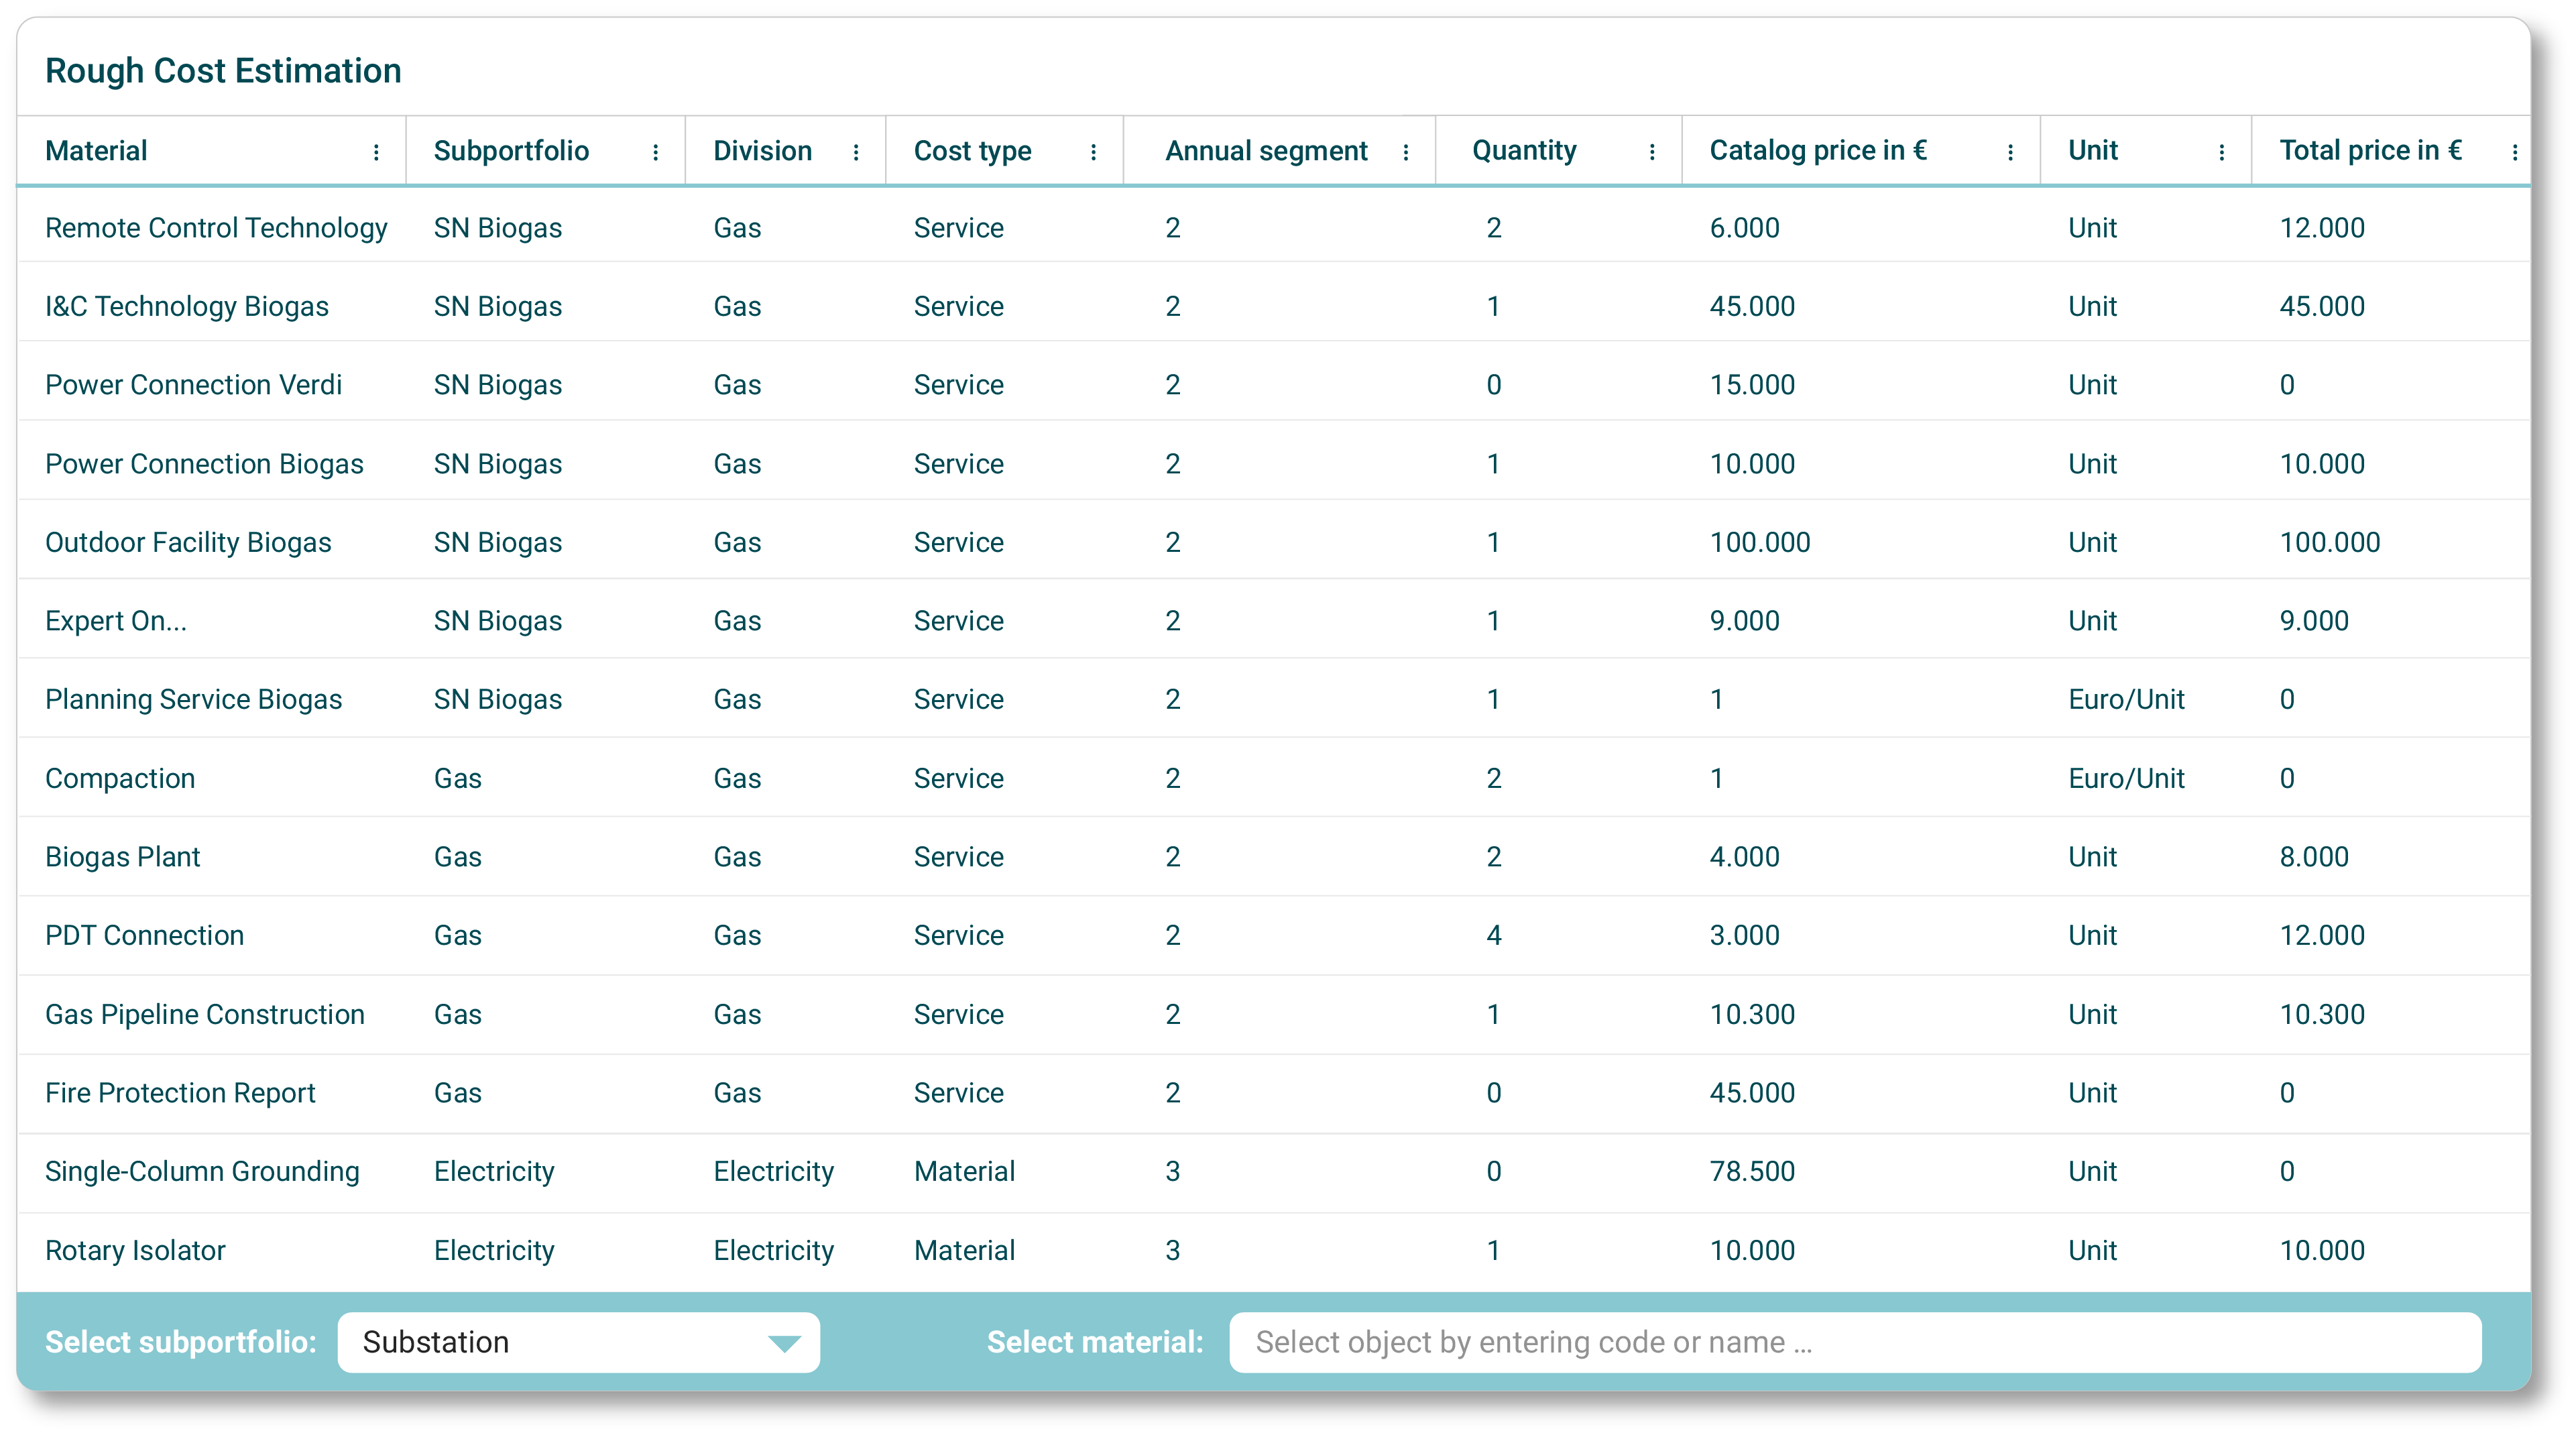Click the subportfolio dropdown arrow

[784, 1343]
